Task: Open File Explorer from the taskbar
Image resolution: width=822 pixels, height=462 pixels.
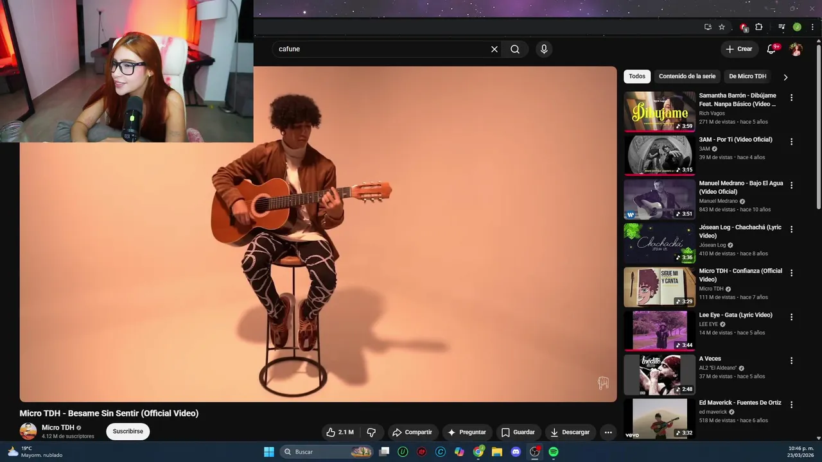Action: (497, 452)
